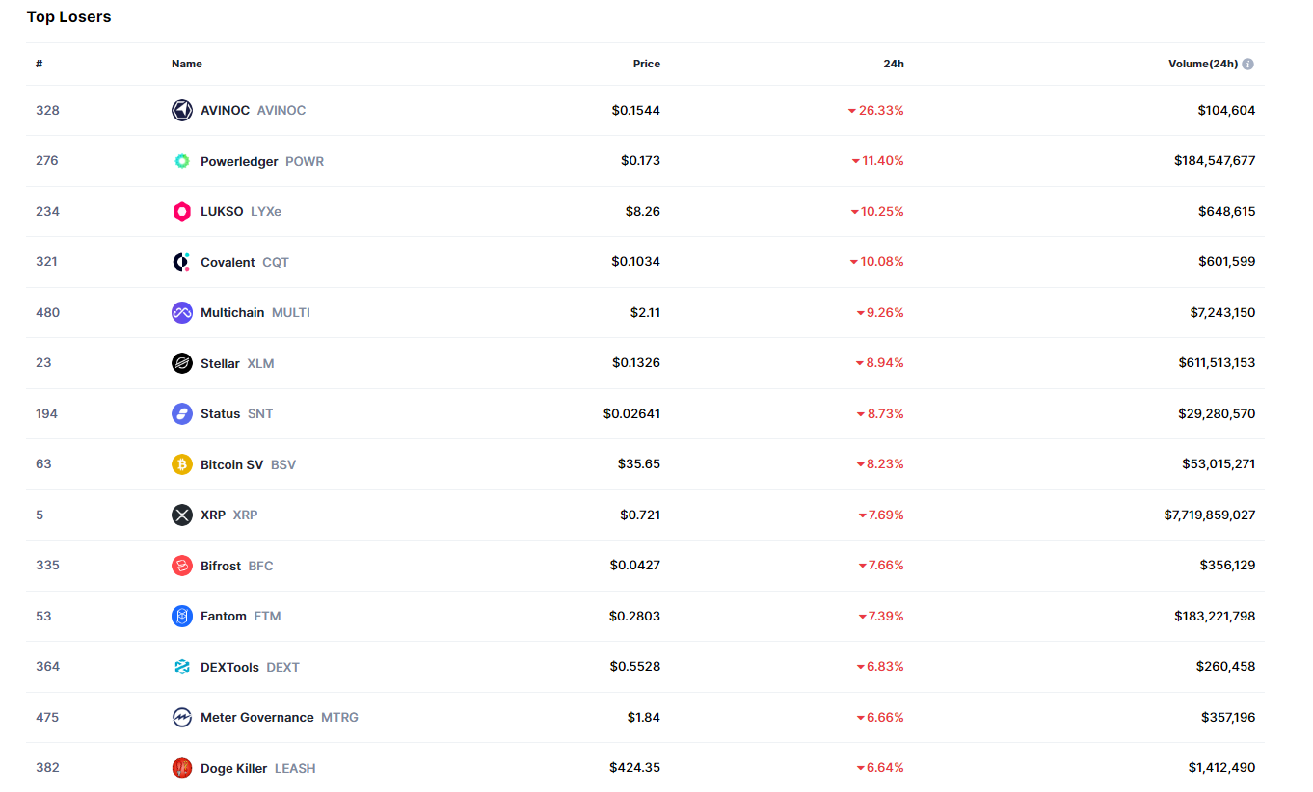Sort by the # rank column header
The width and height of the screenshot is (1313, 792).
coord(40,64)
